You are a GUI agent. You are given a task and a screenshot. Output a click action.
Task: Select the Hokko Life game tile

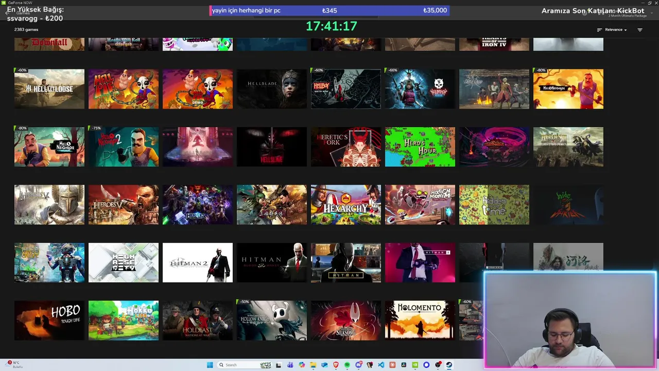click(124, 321)
